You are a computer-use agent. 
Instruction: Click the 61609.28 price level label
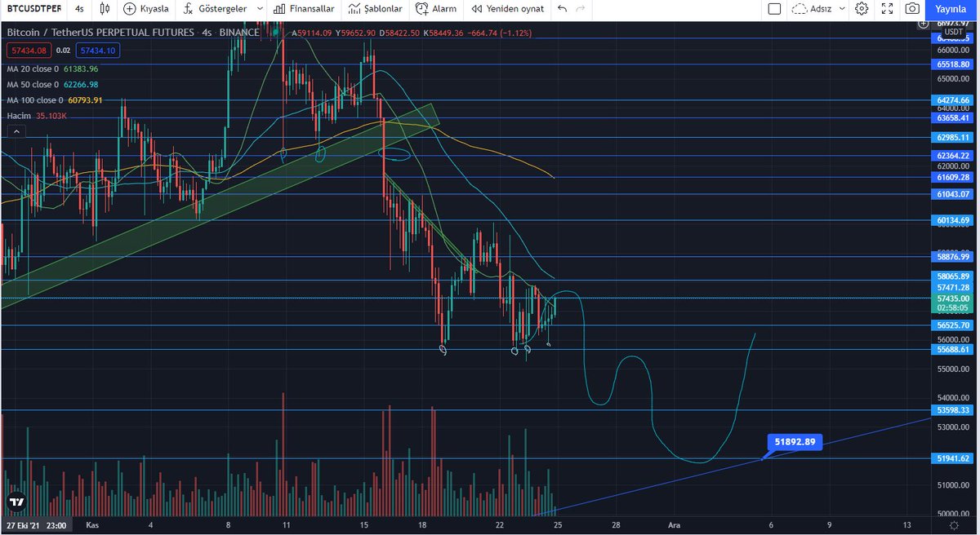(x=954, y=177)
